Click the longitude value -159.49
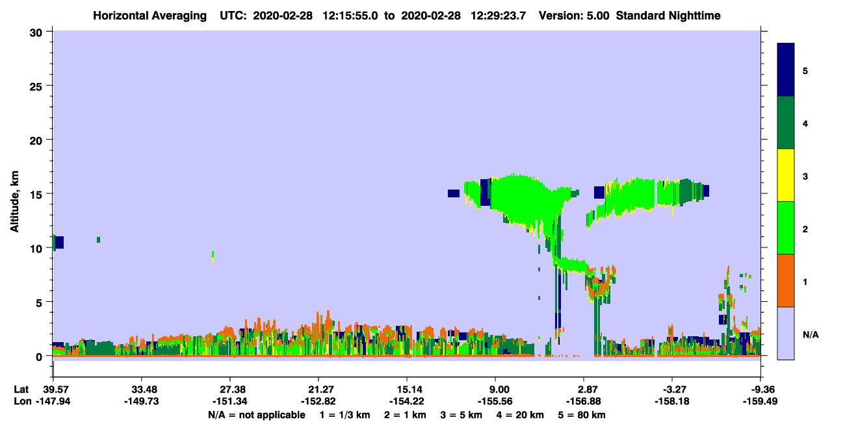 (761, 401)
